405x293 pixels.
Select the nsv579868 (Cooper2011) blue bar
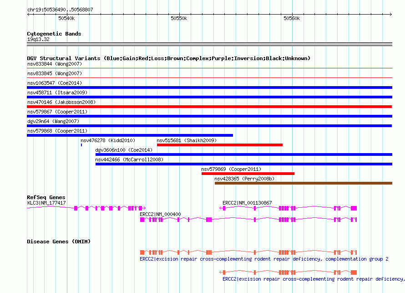pyautogui.click(x=130, y=135)
